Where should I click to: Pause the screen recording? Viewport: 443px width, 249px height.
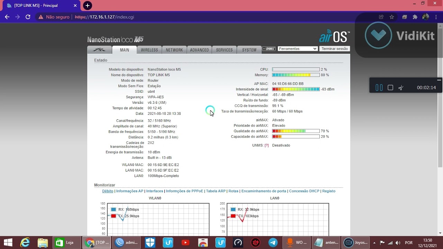(x=379, y=88)
